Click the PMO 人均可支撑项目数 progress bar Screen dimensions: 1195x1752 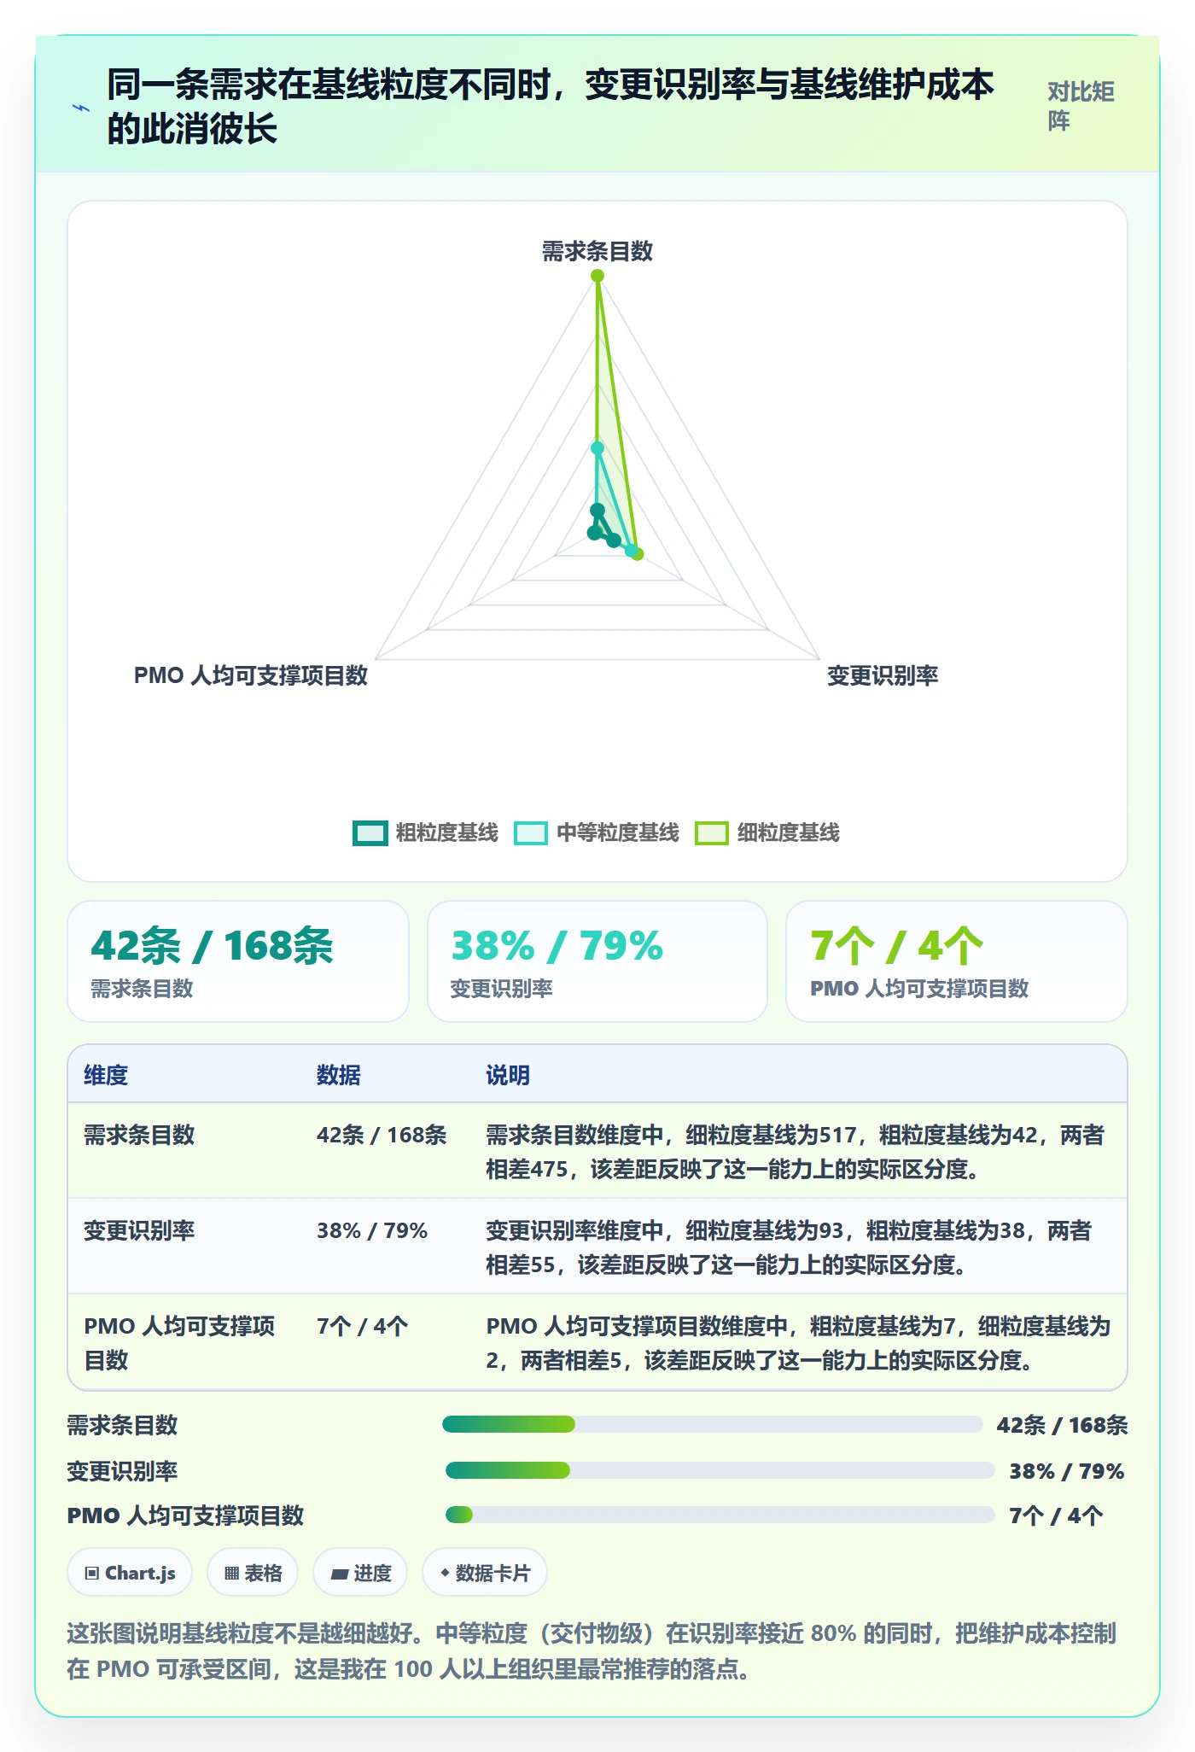pos(720,1515)
